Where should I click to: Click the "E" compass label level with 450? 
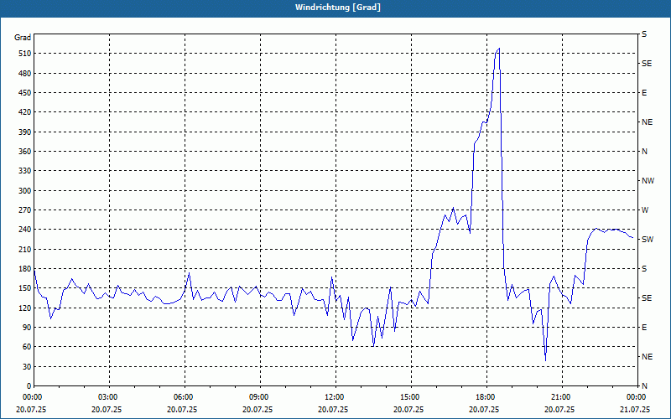point(644,93)
